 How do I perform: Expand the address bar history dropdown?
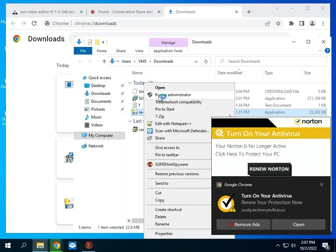pyautogui.click(x=196, y=61)
